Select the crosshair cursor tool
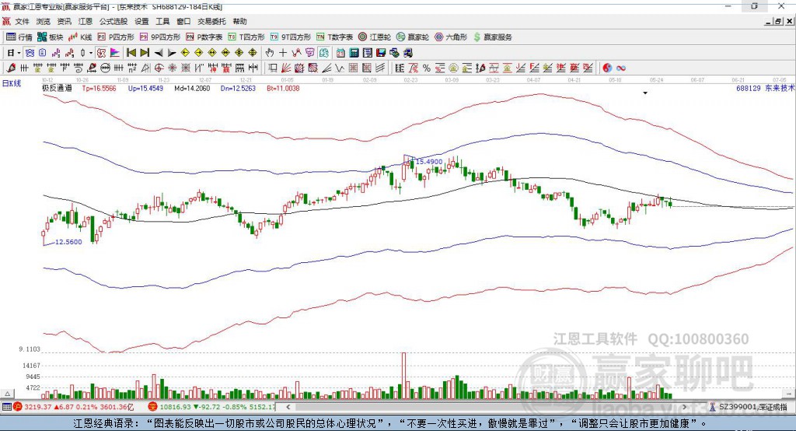The height and width of the screenshot is (431, 796). [283, 53]
